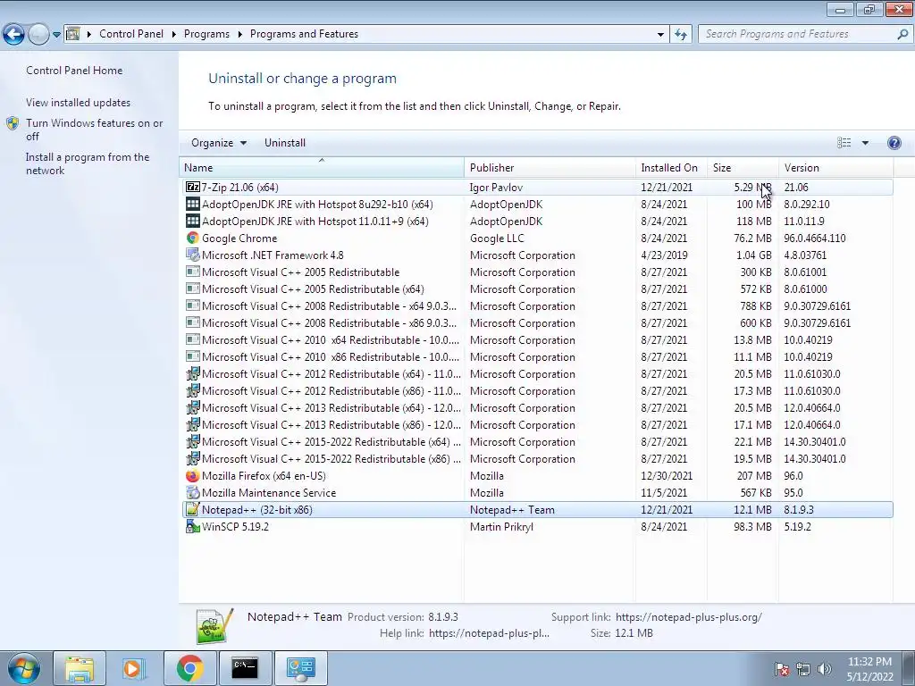Open Control Panel Home link

(74, 71)
